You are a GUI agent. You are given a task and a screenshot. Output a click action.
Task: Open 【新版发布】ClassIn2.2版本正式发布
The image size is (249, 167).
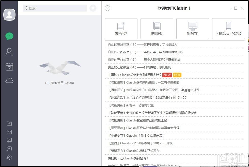(x=175, y=151)
